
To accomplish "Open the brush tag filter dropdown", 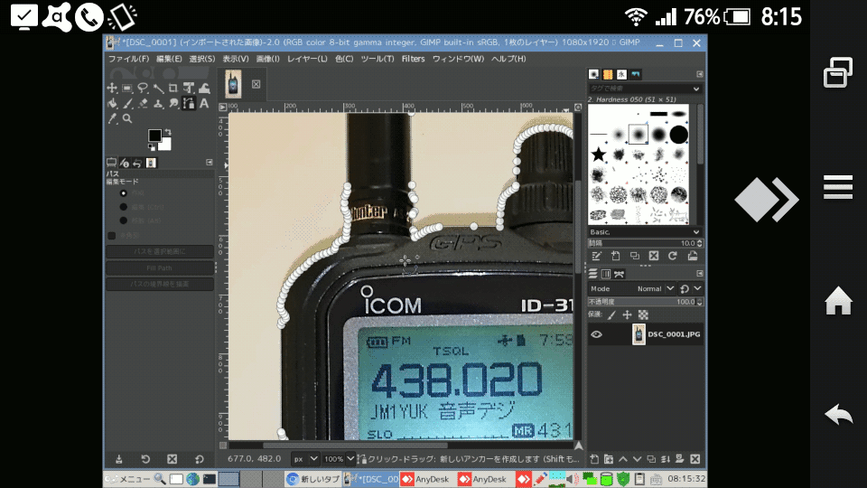I will (x=696, y=89).
